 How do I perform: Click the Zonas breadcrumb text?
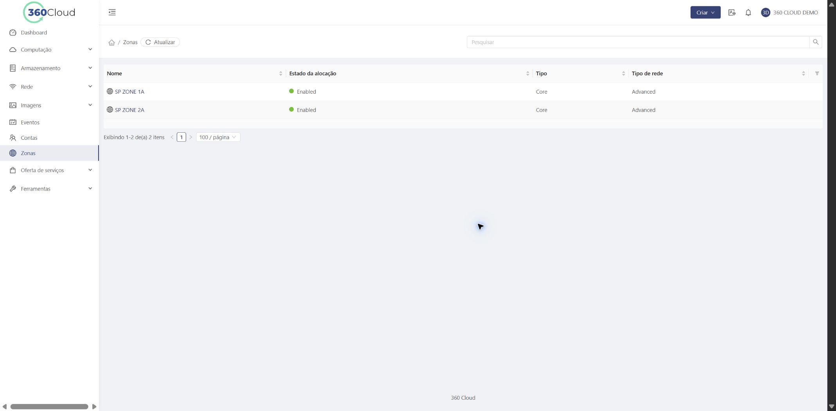click(130, 42)
